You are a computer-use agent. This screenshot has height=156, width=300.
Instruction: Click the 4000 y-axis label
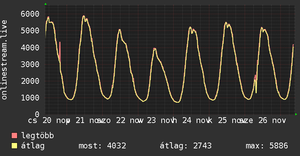30,48
